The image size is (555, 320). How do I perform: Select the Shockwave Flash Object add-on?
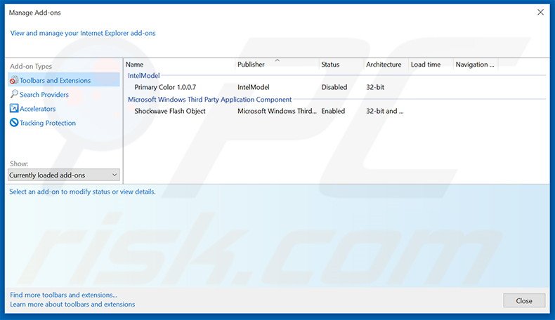170,111
